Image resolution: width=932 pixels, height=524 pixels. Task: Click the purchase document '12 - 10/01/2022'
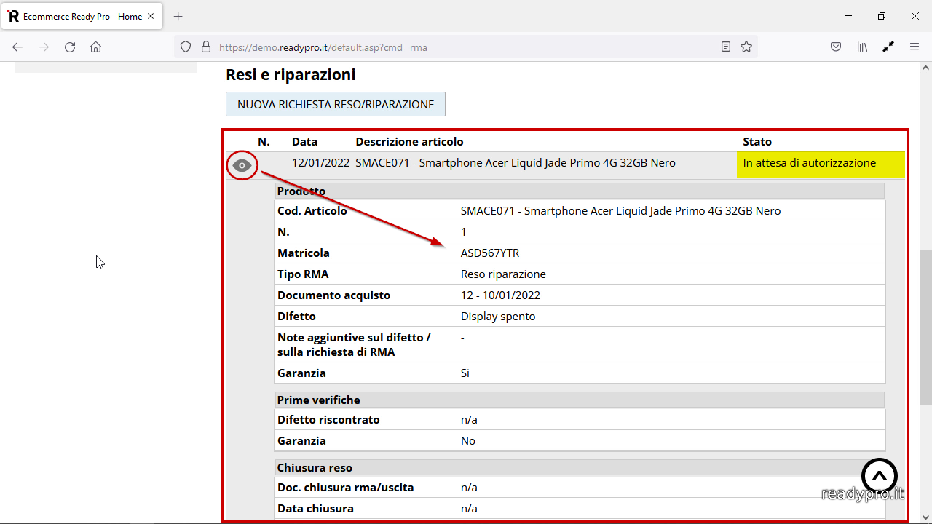(500, 295)
